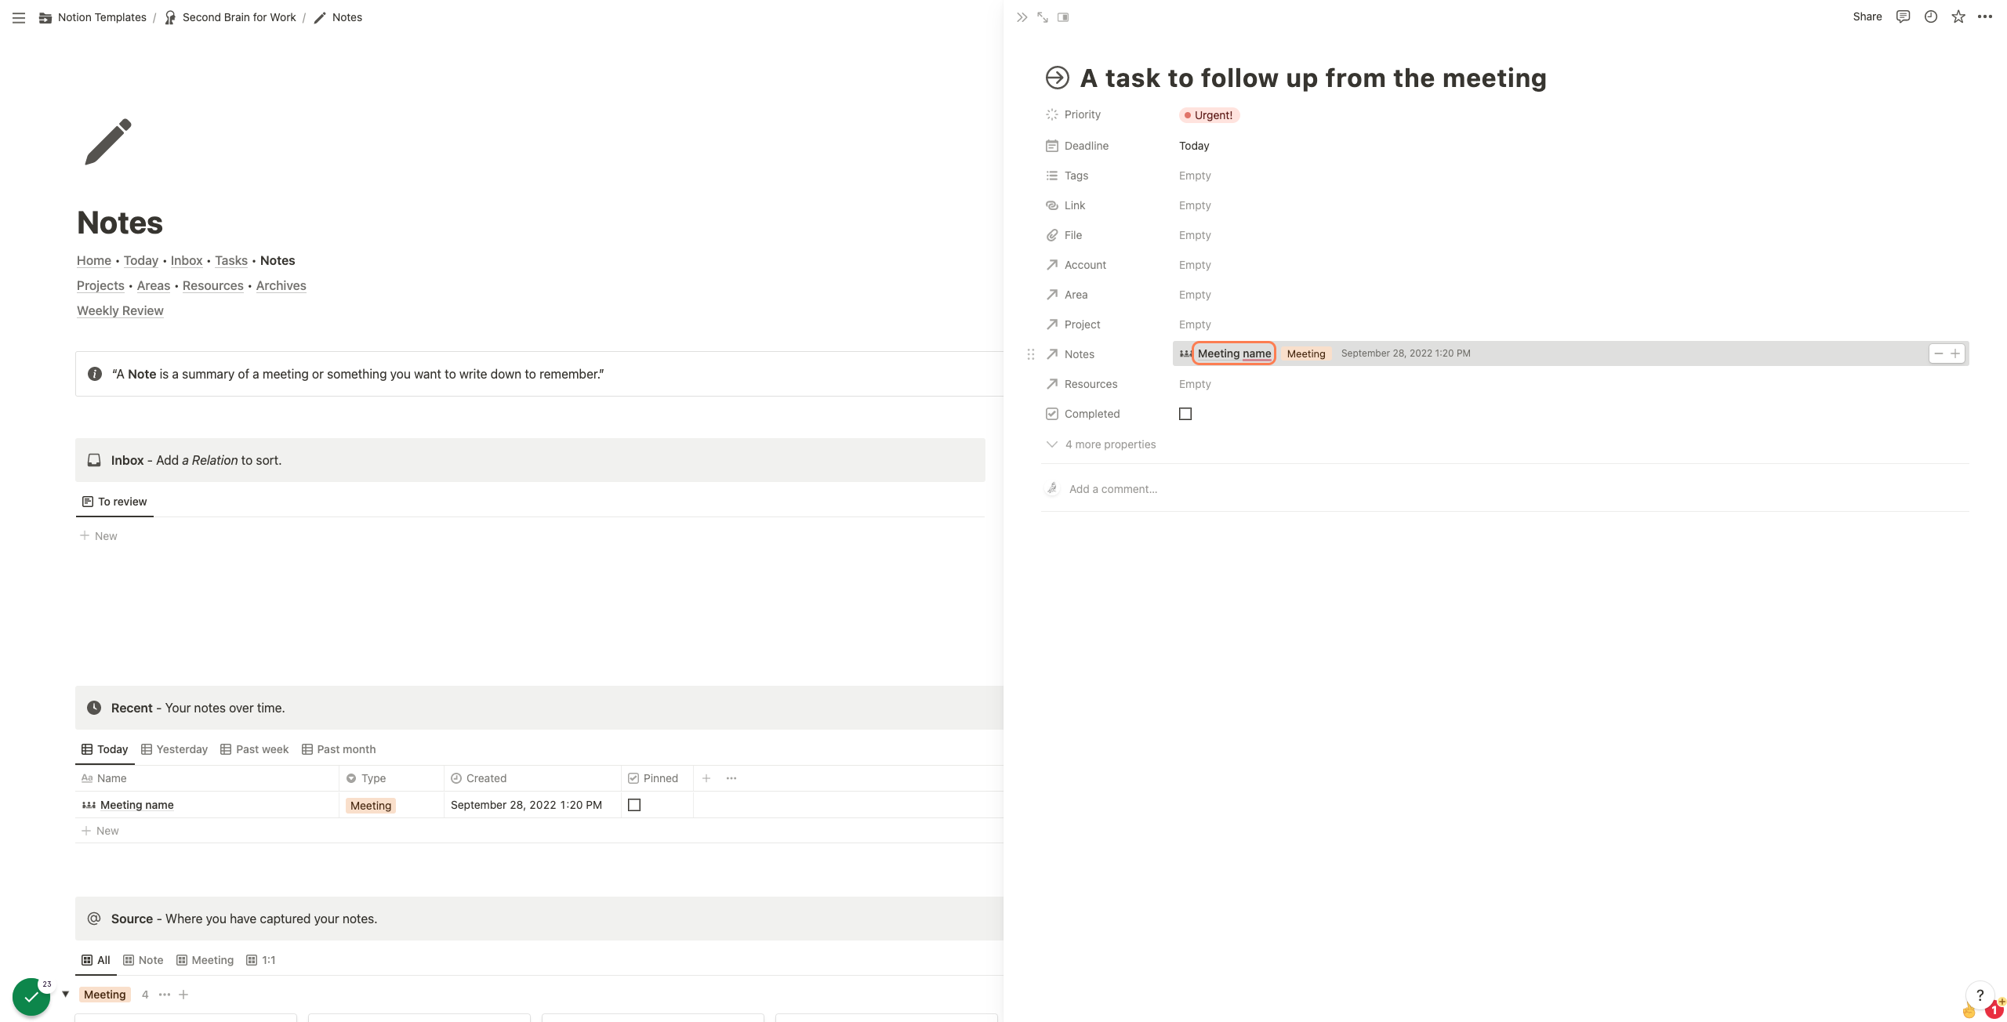2007x1022 pixels.
Task: Click the Share button
Action: click(x=1867, y=16)
